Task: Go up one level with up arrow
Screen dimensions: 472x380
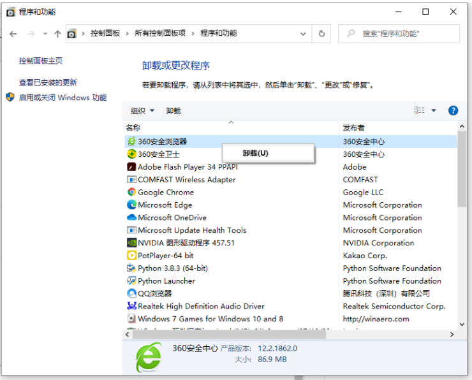Action: 57,33
